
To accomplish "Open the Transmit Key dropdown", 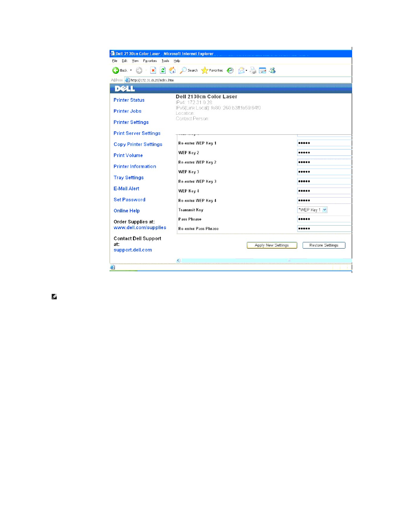I will tap(312, 210).
